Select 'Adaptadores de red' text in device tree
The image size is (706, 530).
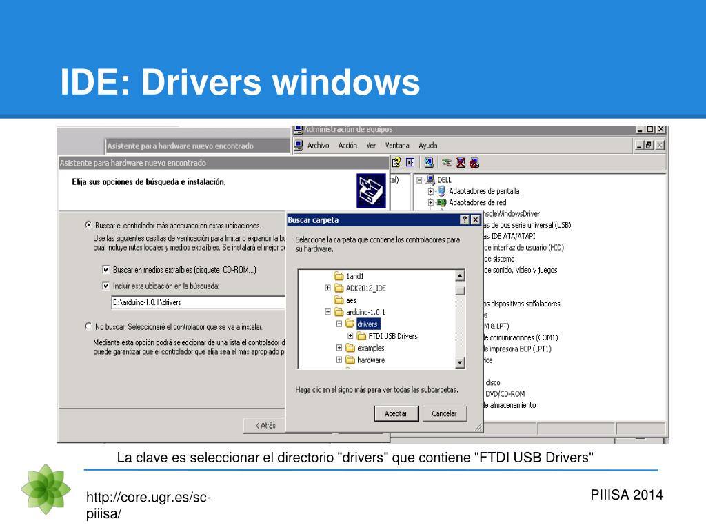coord(478,202)
